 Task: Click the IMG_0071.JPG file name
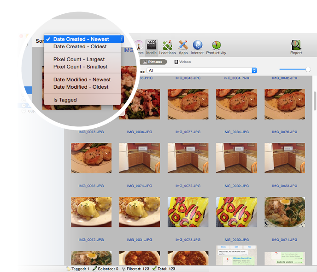pyautogui.click(x=285, y=240)
